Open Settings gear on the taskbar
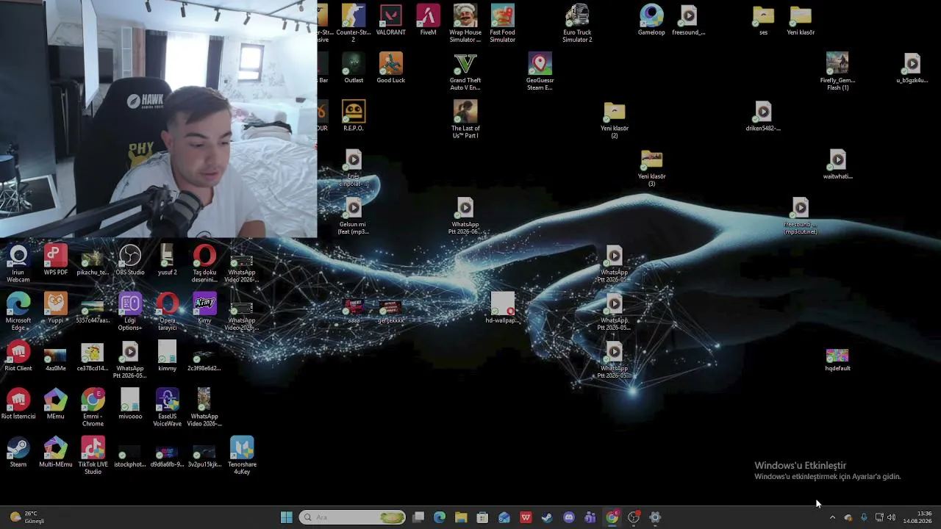The image size is (941, 529). pos(655,517)
